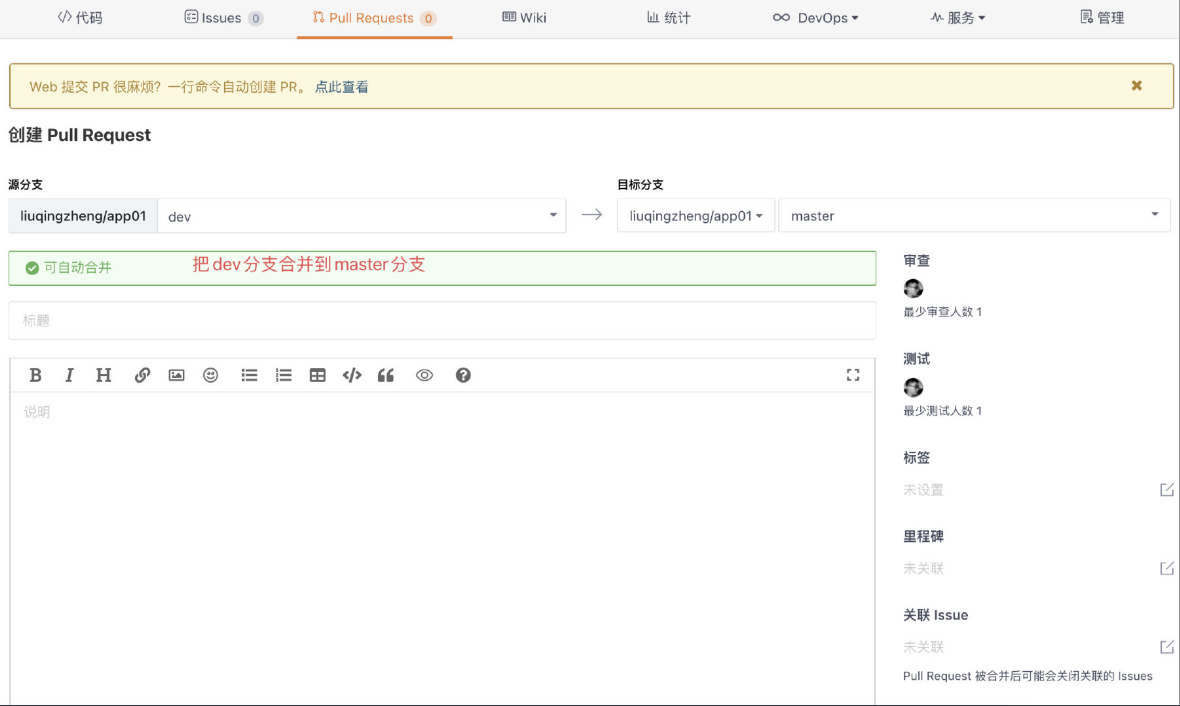Open the source branch dev dropdown
The image size is (1180, 706).
coord(362,216)
